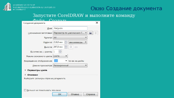This screenshot has width=174, height=98.
Task: Increase Количество страниц with up arrow
Action: click(x=60, y=51)
